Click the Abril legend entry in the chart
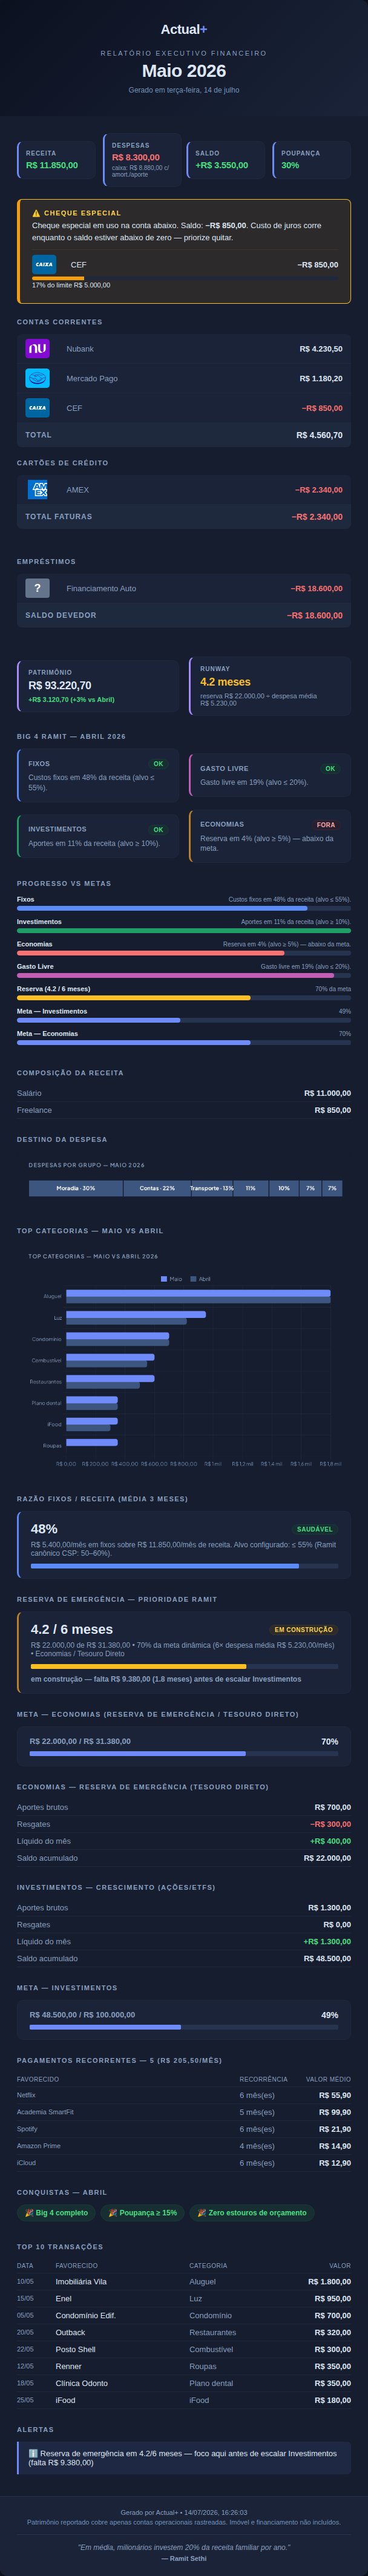Screen dimensions: 368x2576 [201, 1279]
